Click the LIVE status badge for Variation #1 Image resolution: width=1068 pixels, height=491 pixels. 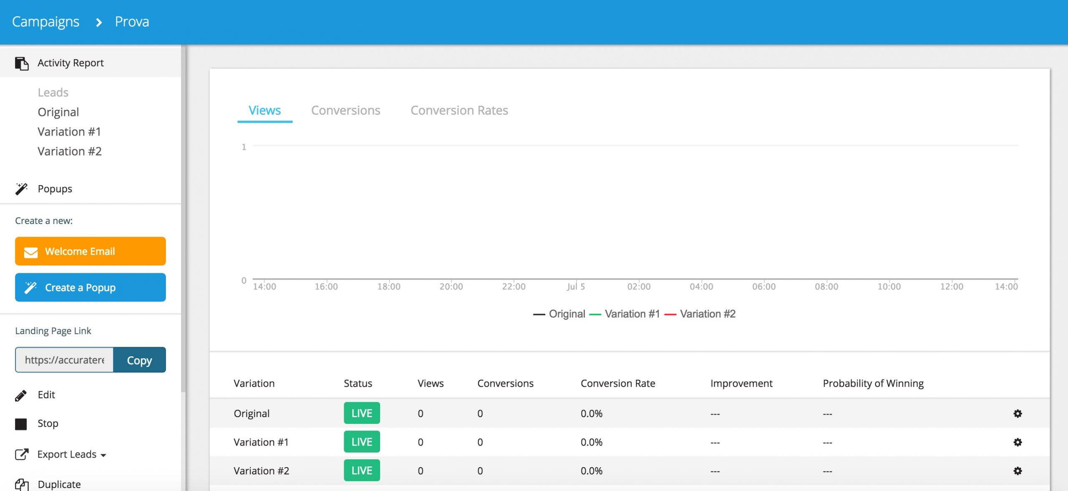[x=360, y=441]
